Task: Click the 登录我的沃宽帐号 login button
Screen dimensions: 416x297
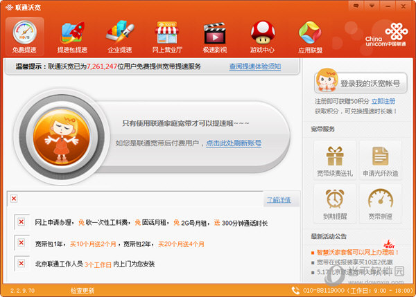Action: pyautogui.click(x=361, y=83)
